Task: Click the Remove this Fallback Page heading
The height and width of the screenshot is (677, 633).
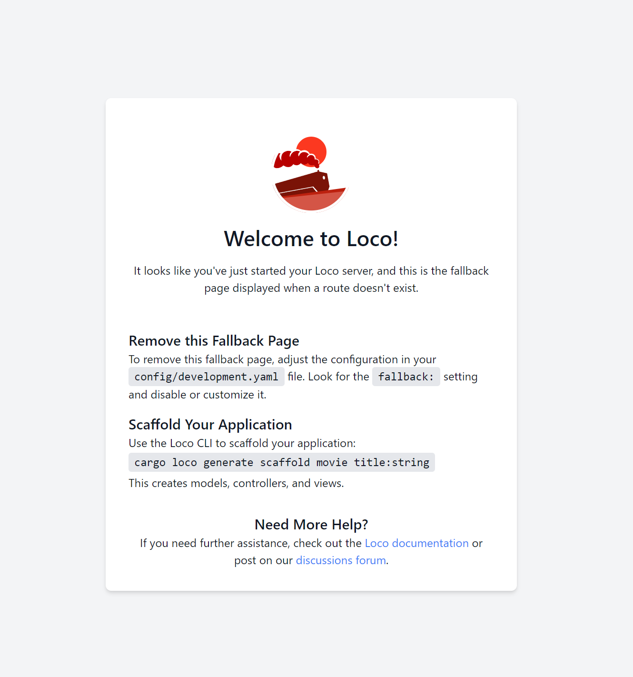Action: pyautogui.click(x=214, y=341)
